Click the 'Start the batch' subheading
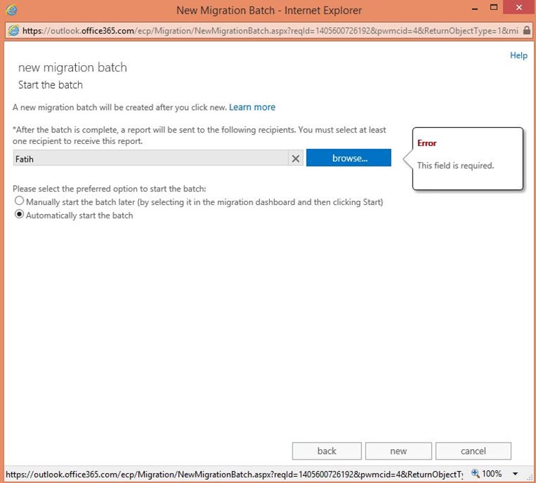536x483 pixels. click(50, 84)
